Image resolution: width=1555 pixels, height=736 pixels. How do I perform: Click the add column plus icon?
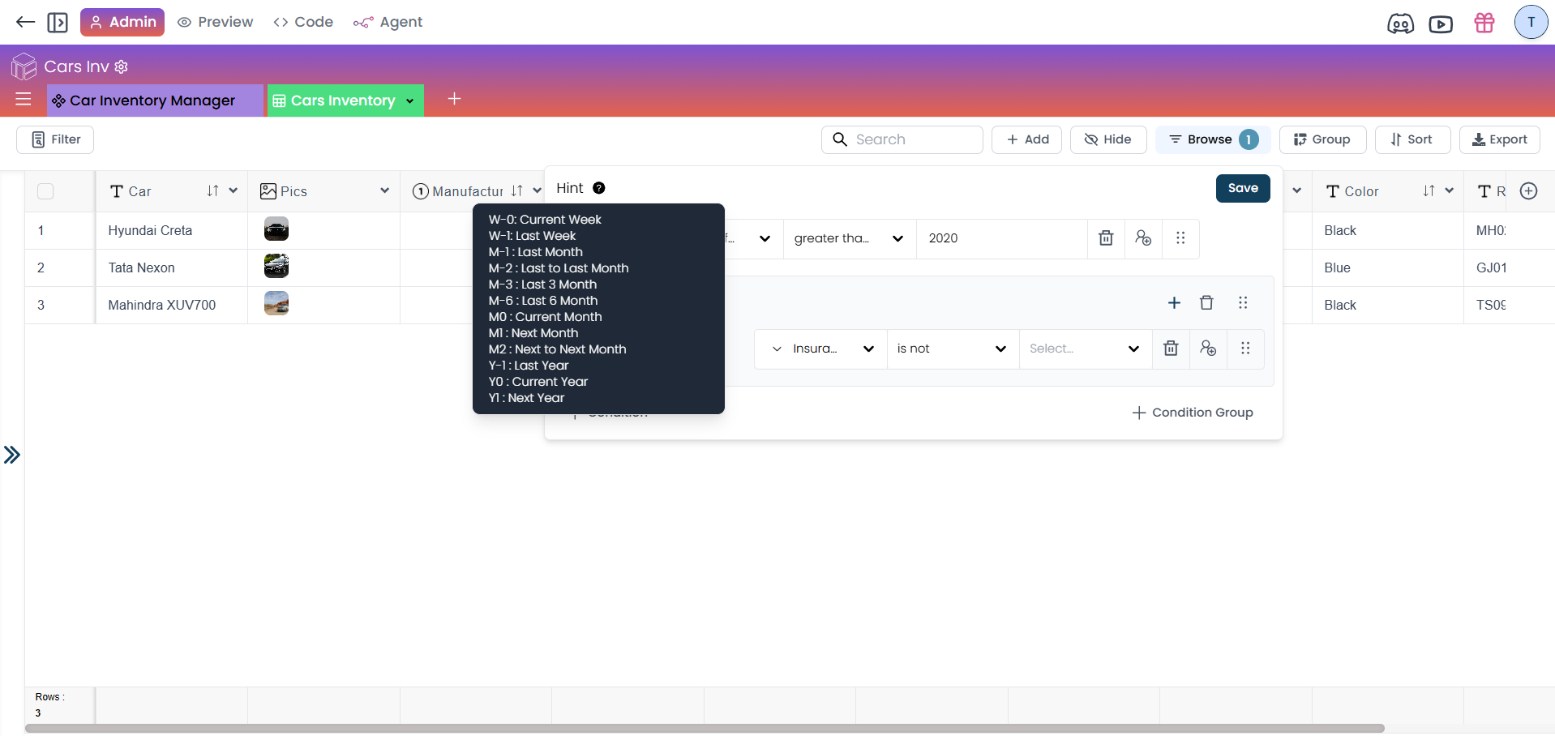[1528, 191]
